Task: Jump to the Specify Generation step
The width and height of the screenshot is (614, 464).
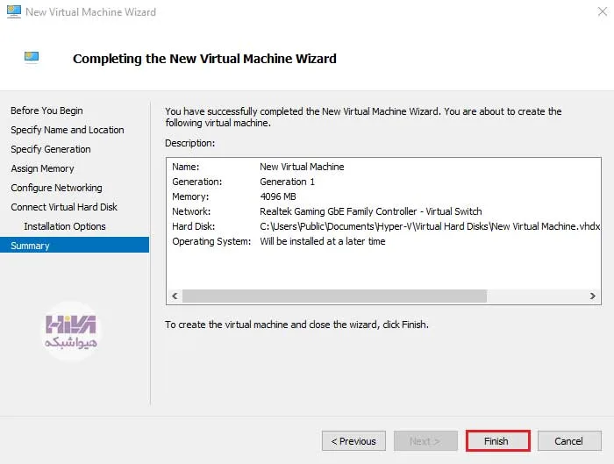Action: [x=51, y=149]
